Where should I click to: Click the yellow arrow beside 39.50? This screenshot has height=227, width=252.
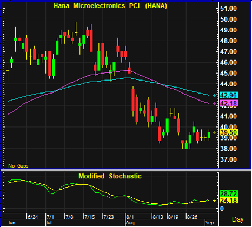(214, 132)
